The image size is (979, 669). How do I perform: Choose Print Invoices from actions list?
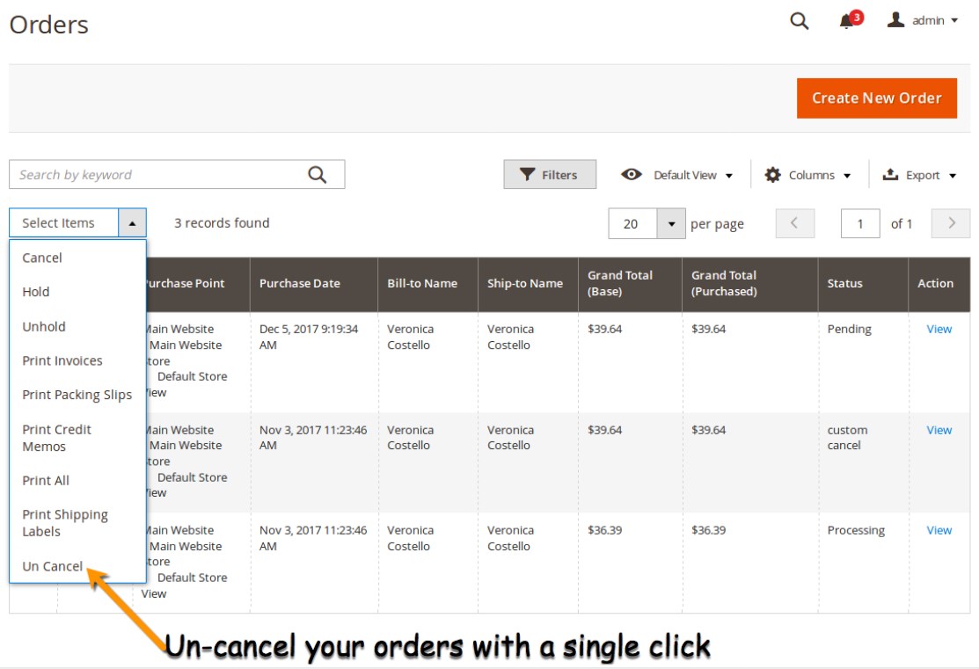coord(62,360)
